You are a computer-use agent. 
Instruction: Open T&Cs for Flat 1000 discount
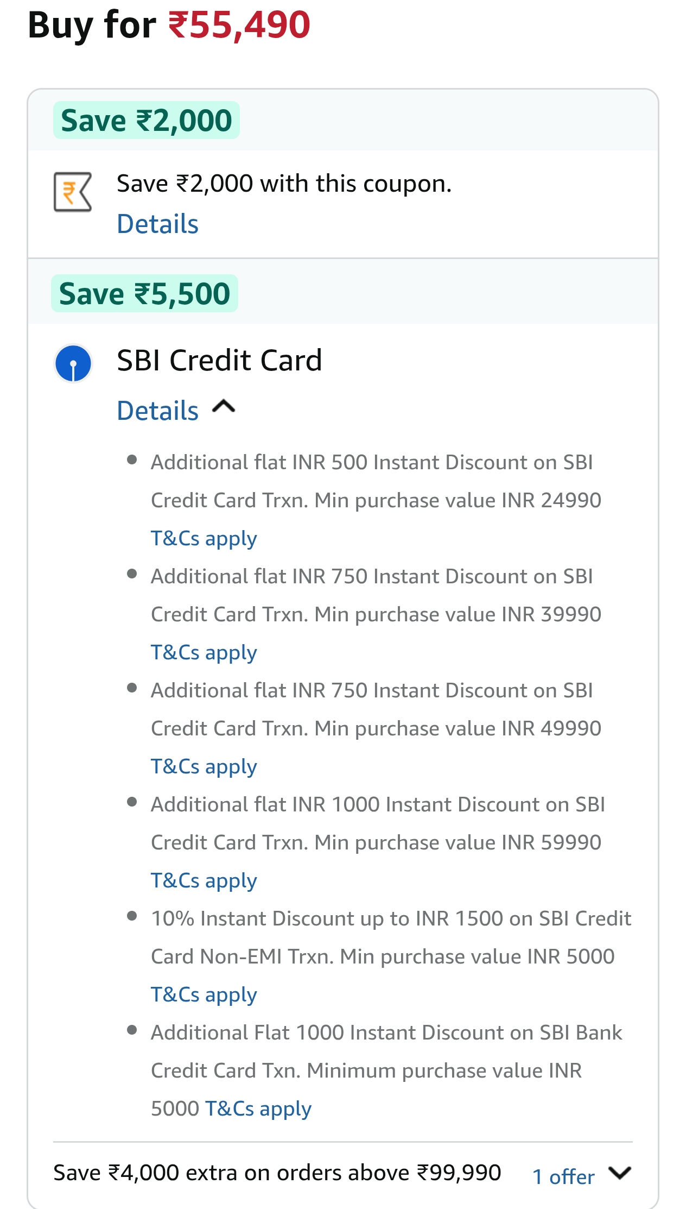[x=258, y=1109]
